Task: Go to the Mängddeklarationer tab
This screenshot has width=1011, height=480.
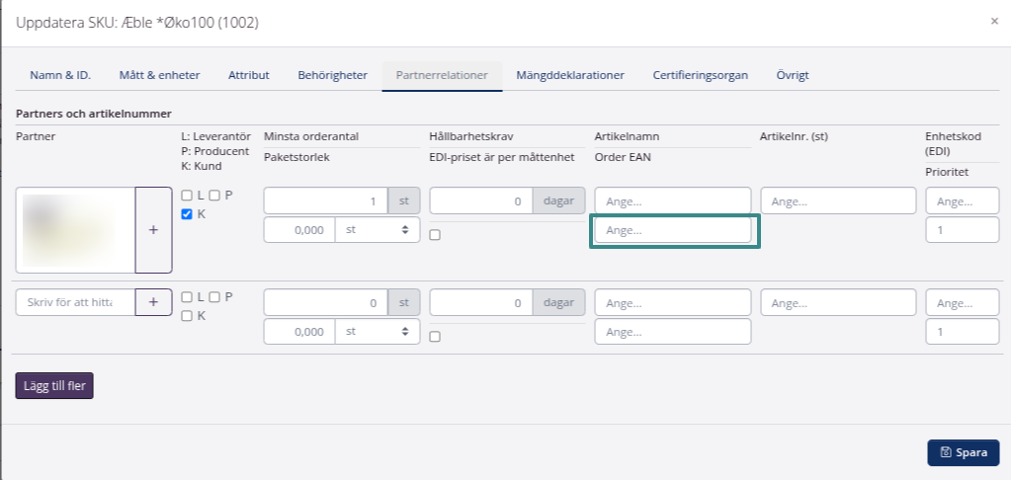Action: [569, 75]
